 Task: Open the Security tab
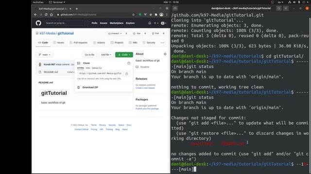tap(149, 43)
